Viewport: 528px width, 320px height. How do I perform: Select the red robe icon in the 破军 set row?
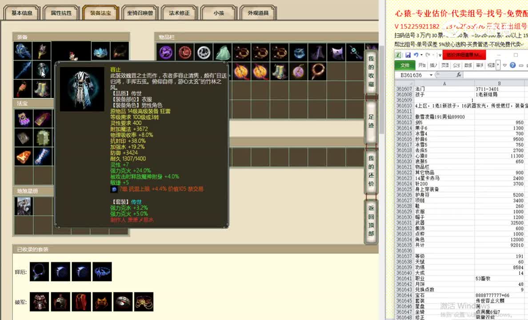pyautogui.click(x=80, y=301)
